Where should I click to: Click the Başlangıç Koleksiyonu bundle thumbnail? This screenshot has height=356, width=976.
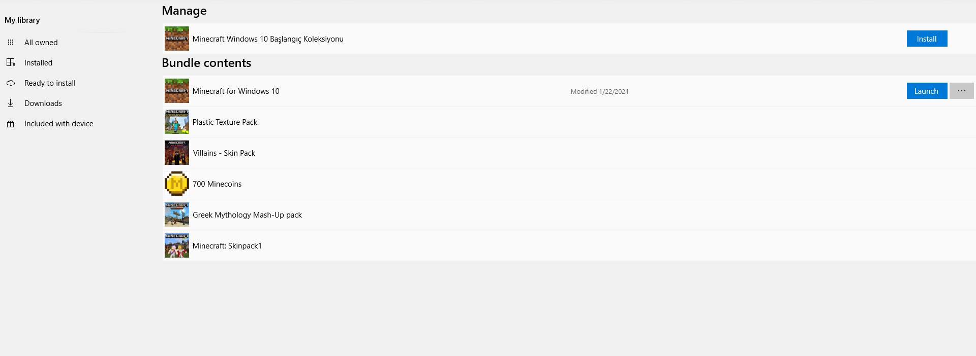(x=177, y=39)
